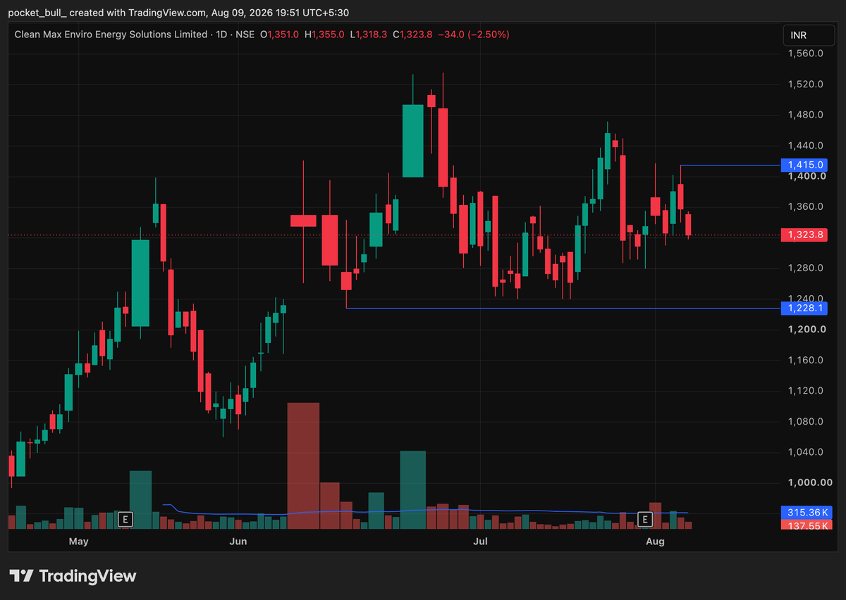Click the red 1,323.8 last price label

pos(804,235)
